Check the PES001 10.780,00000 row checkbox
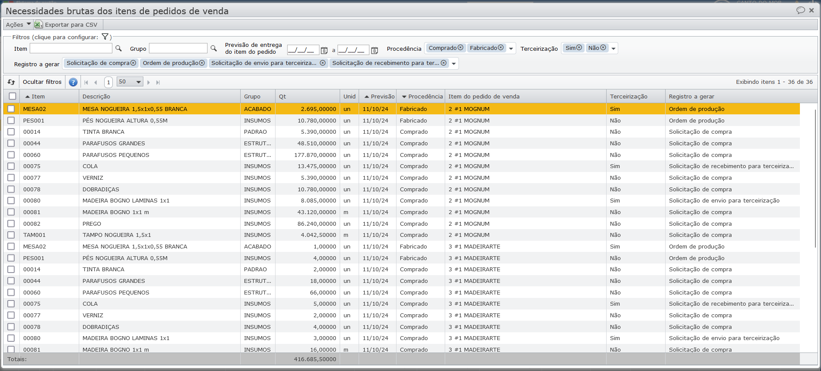The height and width of the screenshot is (371, 821). tap(11, 120)
